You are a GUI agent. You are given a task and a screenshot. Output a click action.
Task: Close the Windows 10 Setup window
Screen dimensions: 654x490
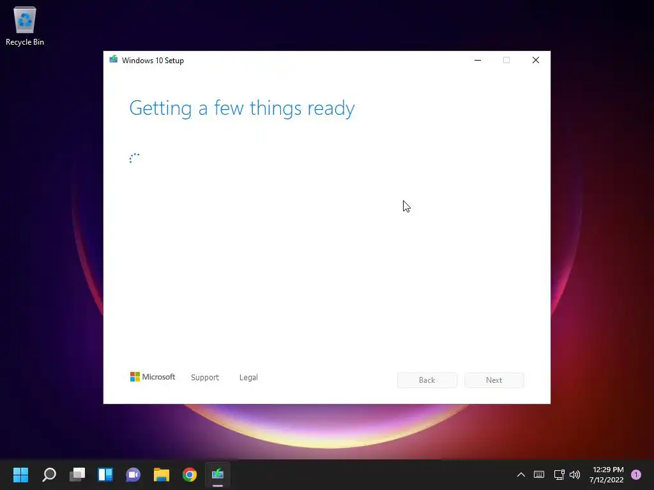click(536, 60)
